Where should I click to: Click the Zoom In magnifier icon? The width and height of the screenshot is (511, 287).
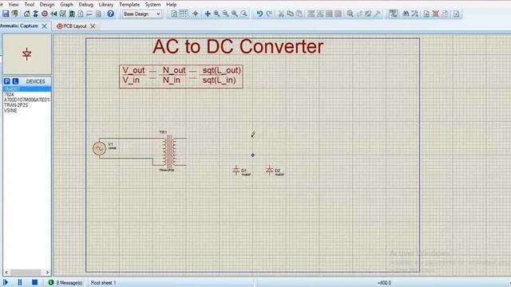click(x=216, y=14)
